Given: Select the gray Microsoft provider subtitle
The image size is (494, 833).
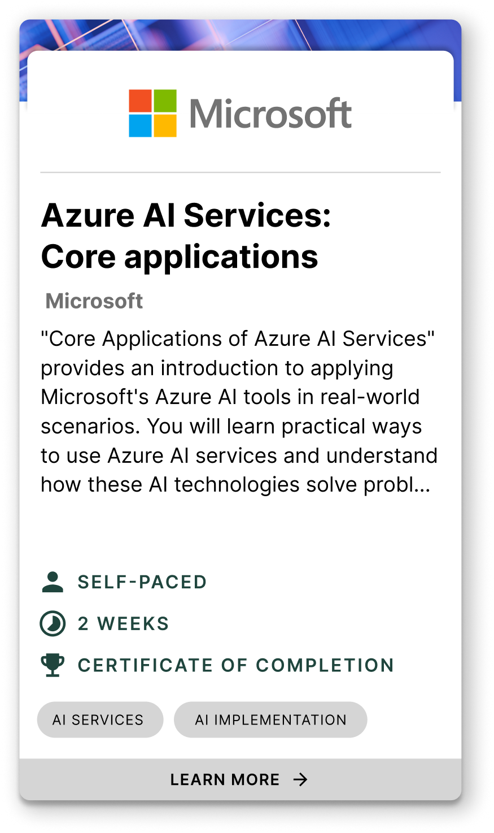Looking at the screenshot, I should pos(94,301).
